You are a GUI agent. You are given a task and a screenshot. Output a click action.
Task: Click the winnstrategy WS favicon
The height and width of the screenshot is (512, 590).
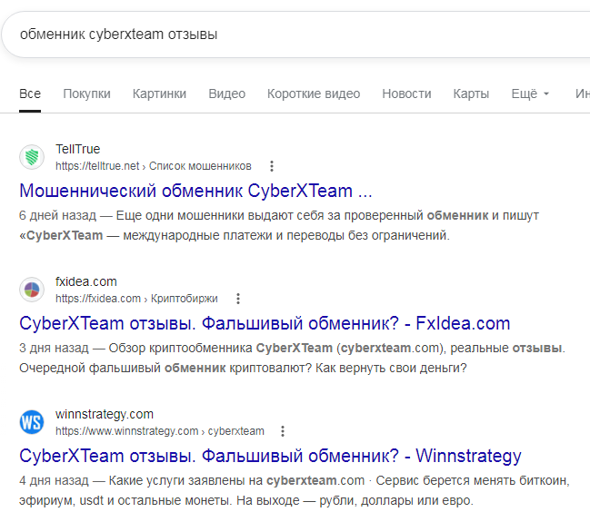pyautogui.click(x=32, y=422)
